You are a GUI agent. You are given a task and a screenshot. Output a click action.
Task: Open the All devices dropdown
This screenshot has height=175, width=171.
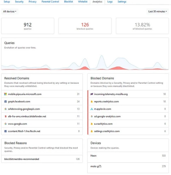[x=10, y=11]
